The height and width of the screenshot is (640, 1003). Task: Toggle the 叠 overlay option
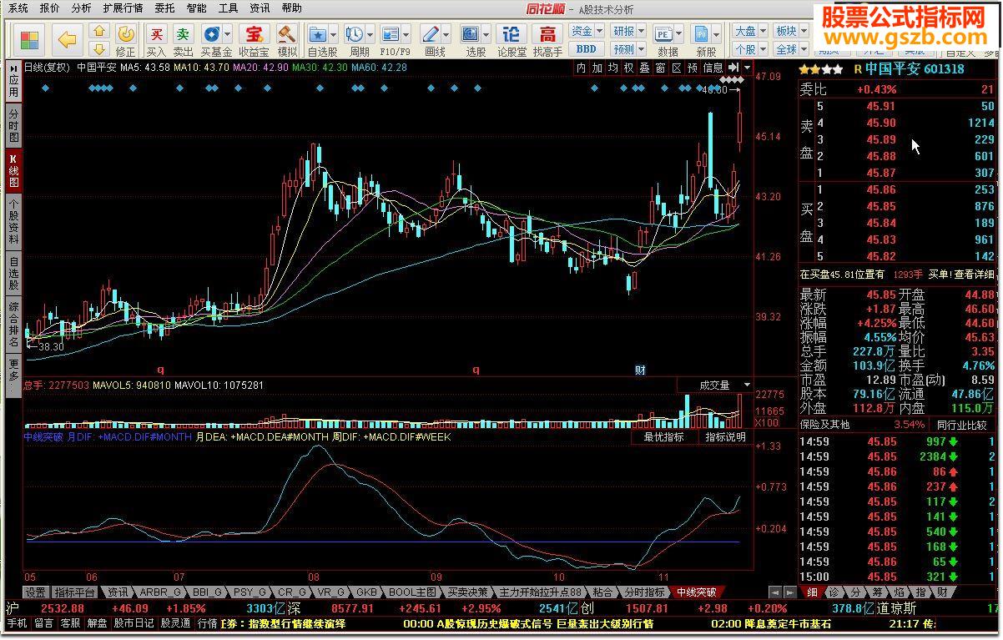click(644, 68)
